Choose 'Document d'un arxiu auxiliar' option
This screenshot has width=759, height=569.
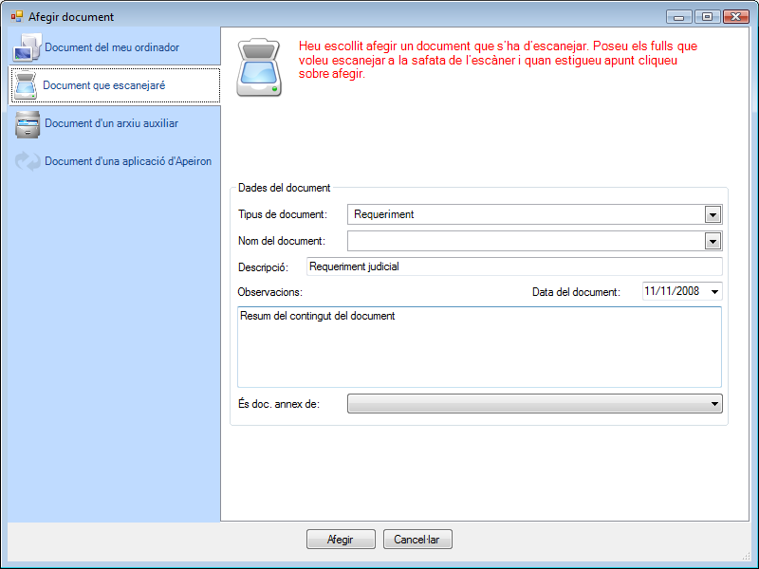[x=114, y=124]
